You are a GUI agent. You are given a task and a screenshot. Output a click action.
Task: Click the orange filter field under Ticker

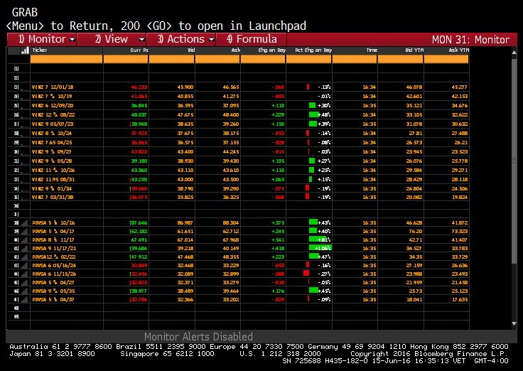click(x=66, y=60)
